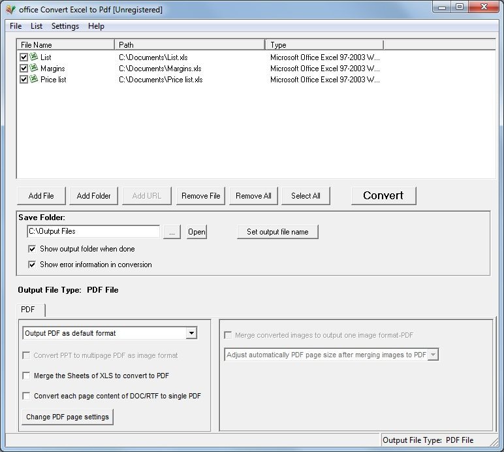This screenshot has width=504, height=452.
Task: Click the app icon in the title bar
Action: point(10,10)
